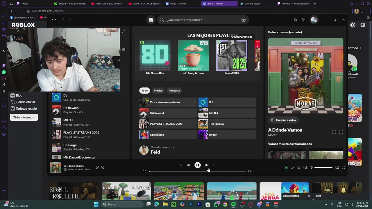Open Spotify profile avatar menu
Screen dimensions: 372x209
click(x=314, y=20)
